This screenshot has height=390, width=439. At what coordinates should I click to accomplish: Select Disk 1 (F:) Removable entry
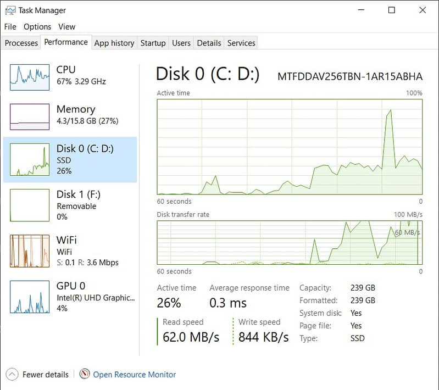[79, 205]
